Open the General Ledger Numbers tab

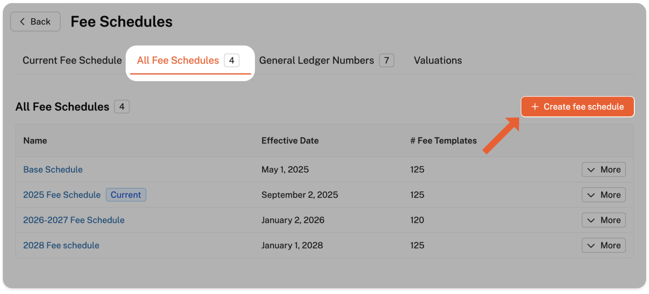click(316, 60)
